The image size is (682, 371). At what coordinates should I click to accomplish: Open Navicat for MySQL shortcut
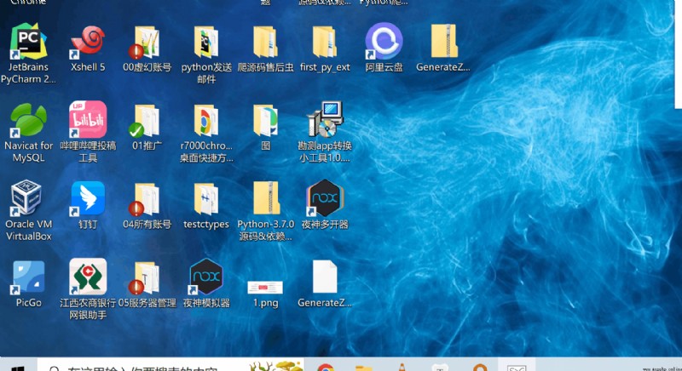coord(28,120)
